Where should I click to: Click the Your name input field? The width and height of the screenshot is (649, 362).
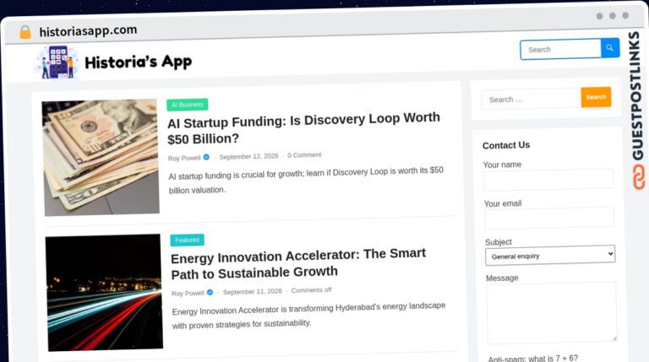(x=548, y=180)
